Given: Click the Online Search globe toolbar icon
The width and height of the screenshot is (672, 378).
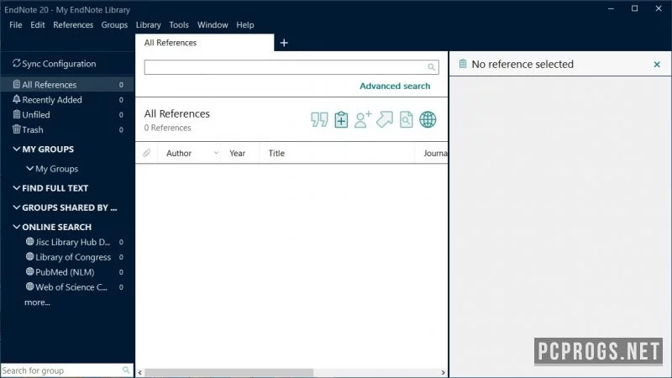Looking at the screenshot, I should tap(428, 119).
